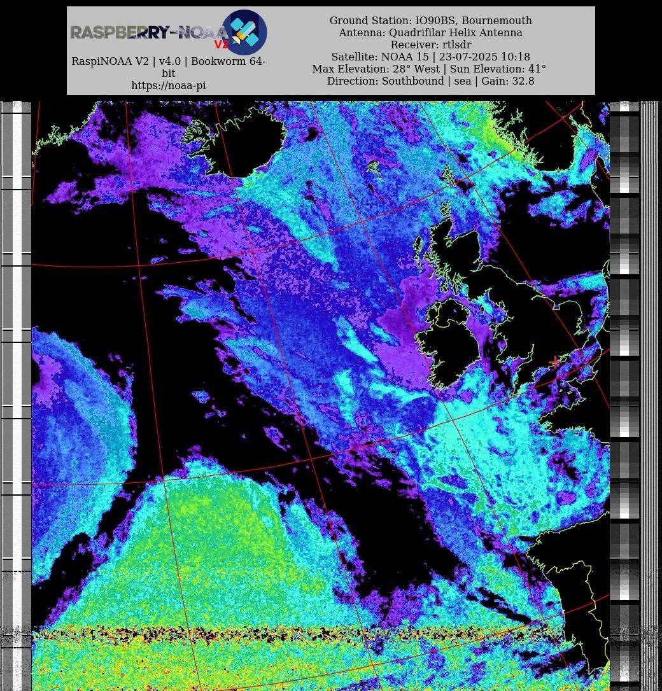
Task: Open the https://noaa-pi link text
Action: coord(169,85)
